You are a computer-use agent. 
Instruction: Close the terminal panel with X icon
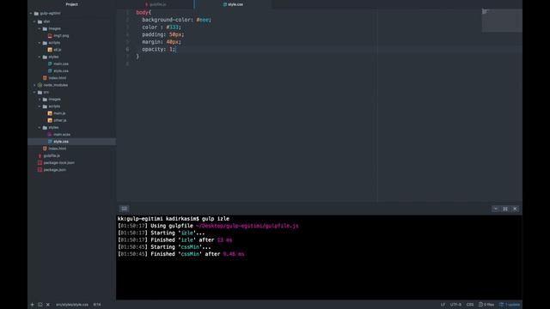515,209
